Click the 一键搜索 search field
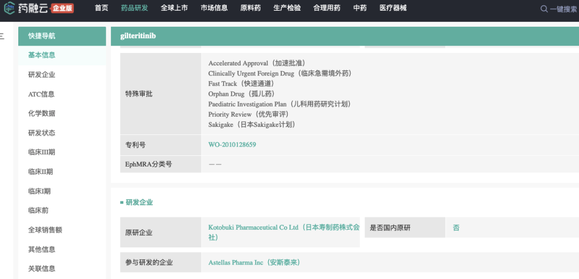579x279 pixels. [x=563, y=9]
